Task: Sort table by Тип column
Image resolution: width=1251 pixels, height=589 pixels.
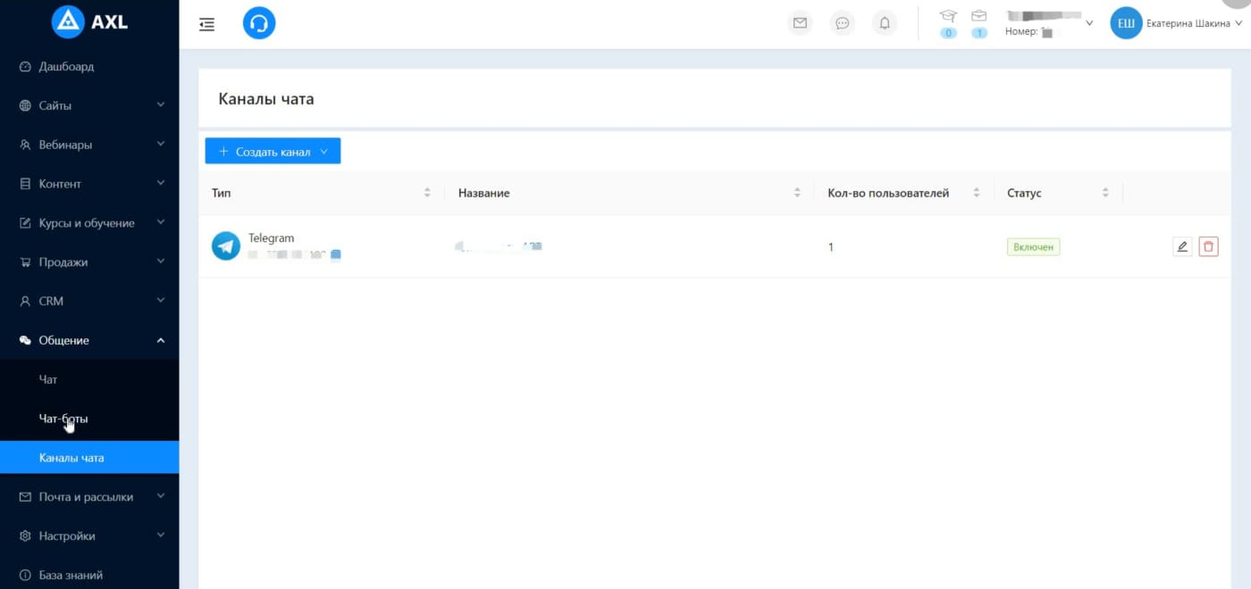Action: coord(427,193)
